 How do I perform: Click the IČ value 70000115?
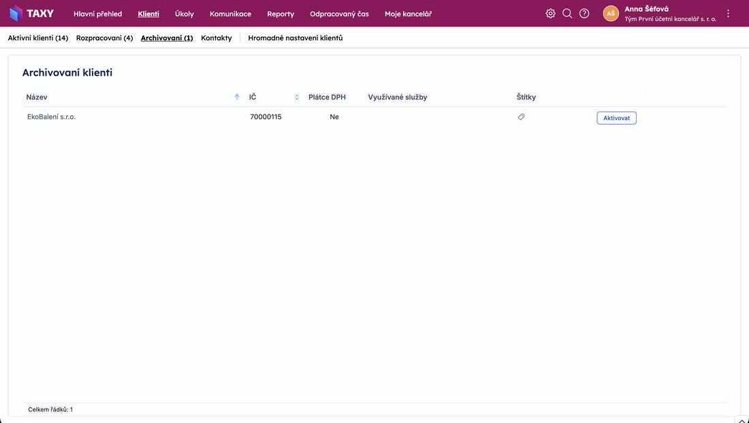[266, 117]
